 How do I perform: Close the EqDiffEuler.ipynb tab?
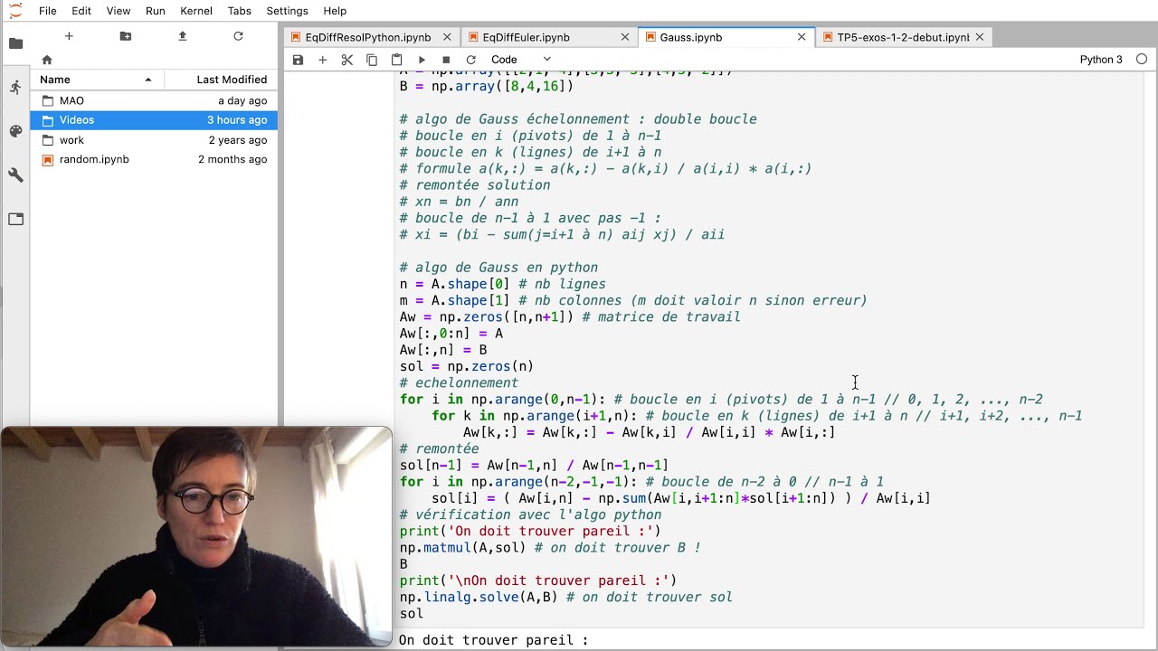pos(625,37)
